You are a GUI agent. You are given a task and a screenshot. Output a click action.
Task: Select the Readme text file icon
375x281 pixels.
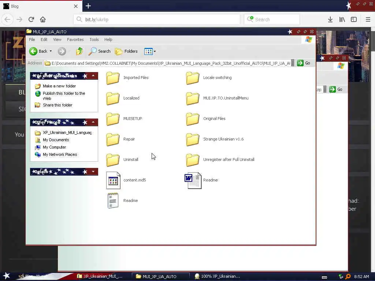click(x=113, y=201)
